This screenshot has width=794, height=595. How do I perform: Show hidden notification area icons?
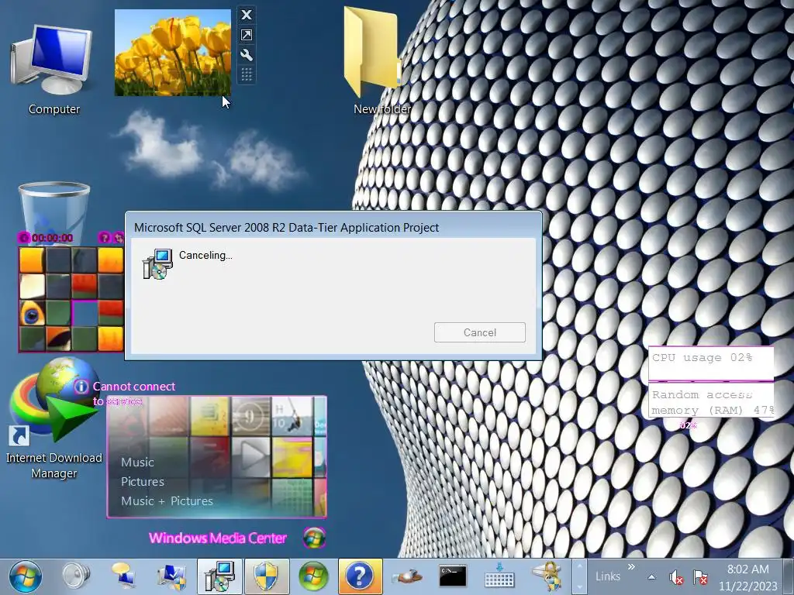[651, 576]
